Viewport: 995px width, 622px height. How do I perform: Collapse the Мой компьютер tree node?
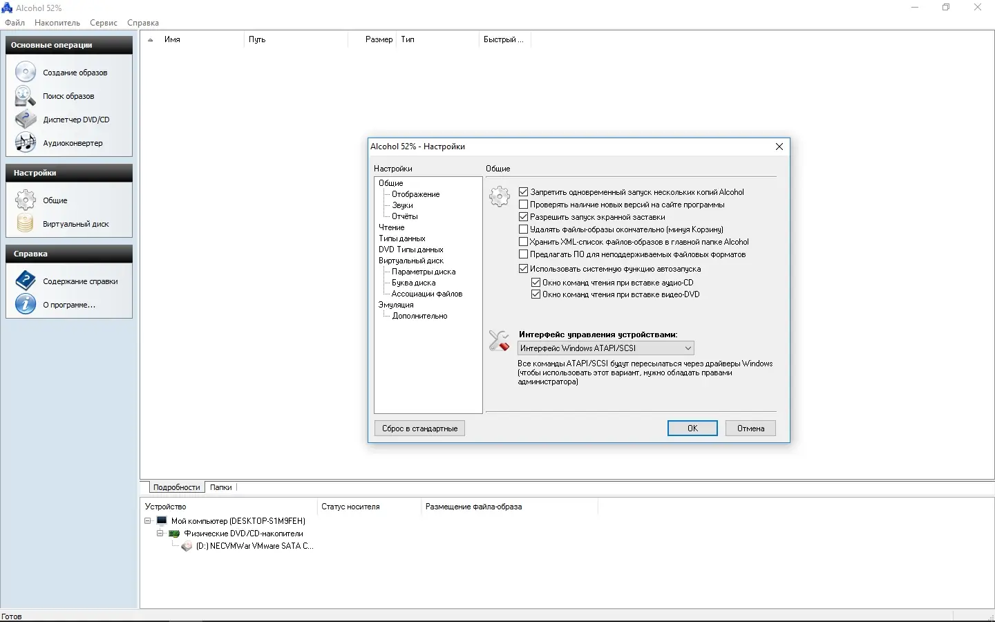click(148, 521)
